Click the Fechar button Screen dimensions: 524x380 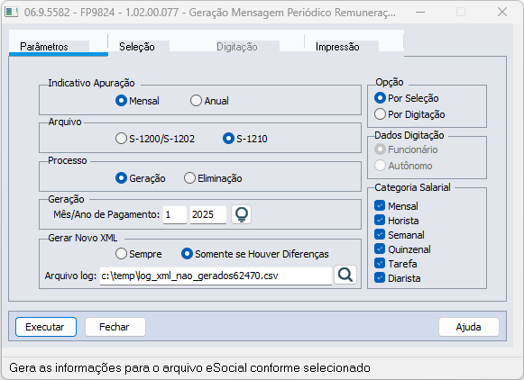click(115, 327)
